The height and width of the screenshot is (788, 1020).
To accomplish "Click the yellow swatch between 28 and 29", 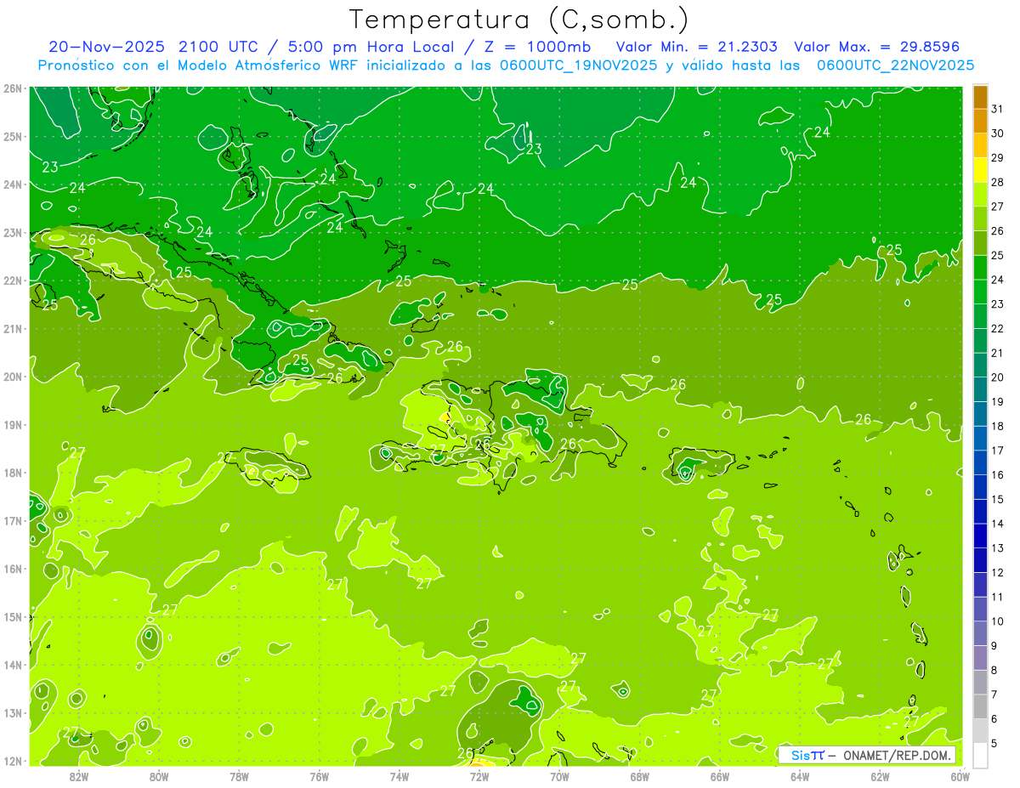I will tap(981, 170).
